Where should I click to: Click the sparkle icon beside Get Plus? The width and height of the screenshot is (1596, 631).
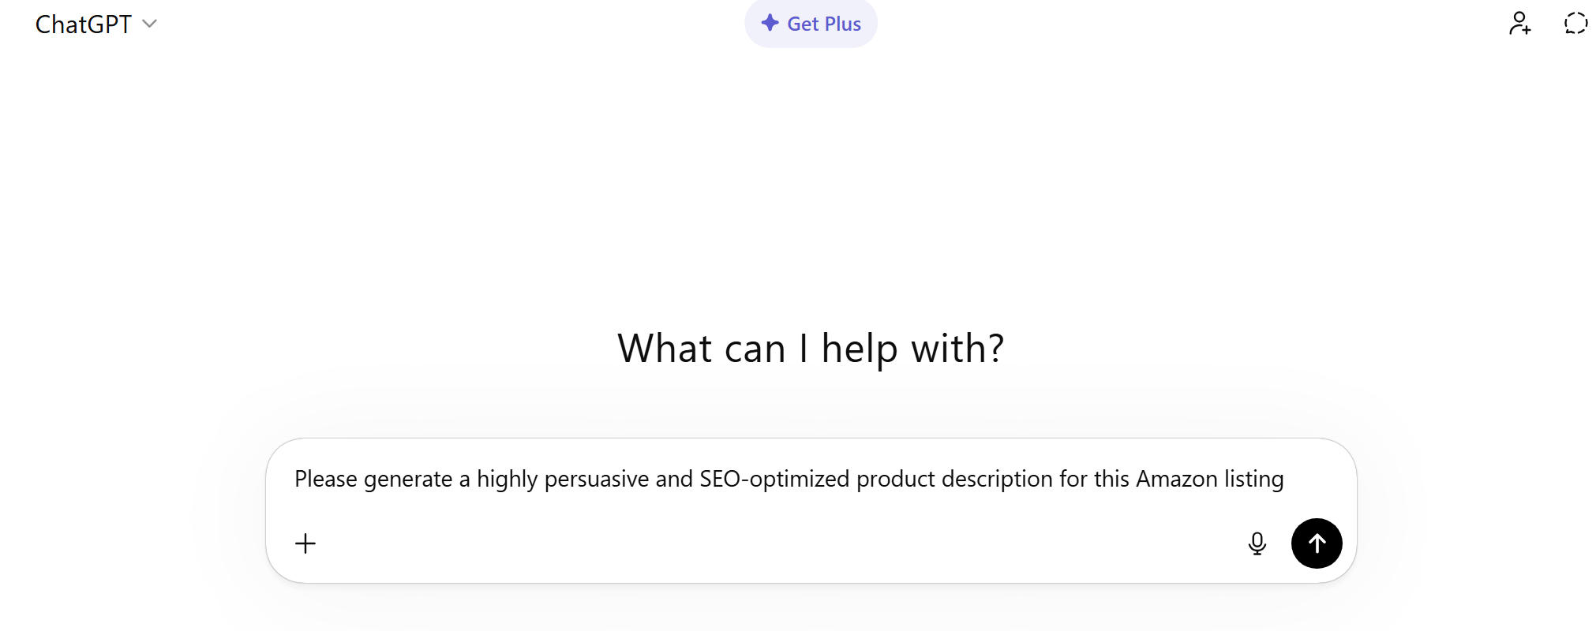[770, 24]
